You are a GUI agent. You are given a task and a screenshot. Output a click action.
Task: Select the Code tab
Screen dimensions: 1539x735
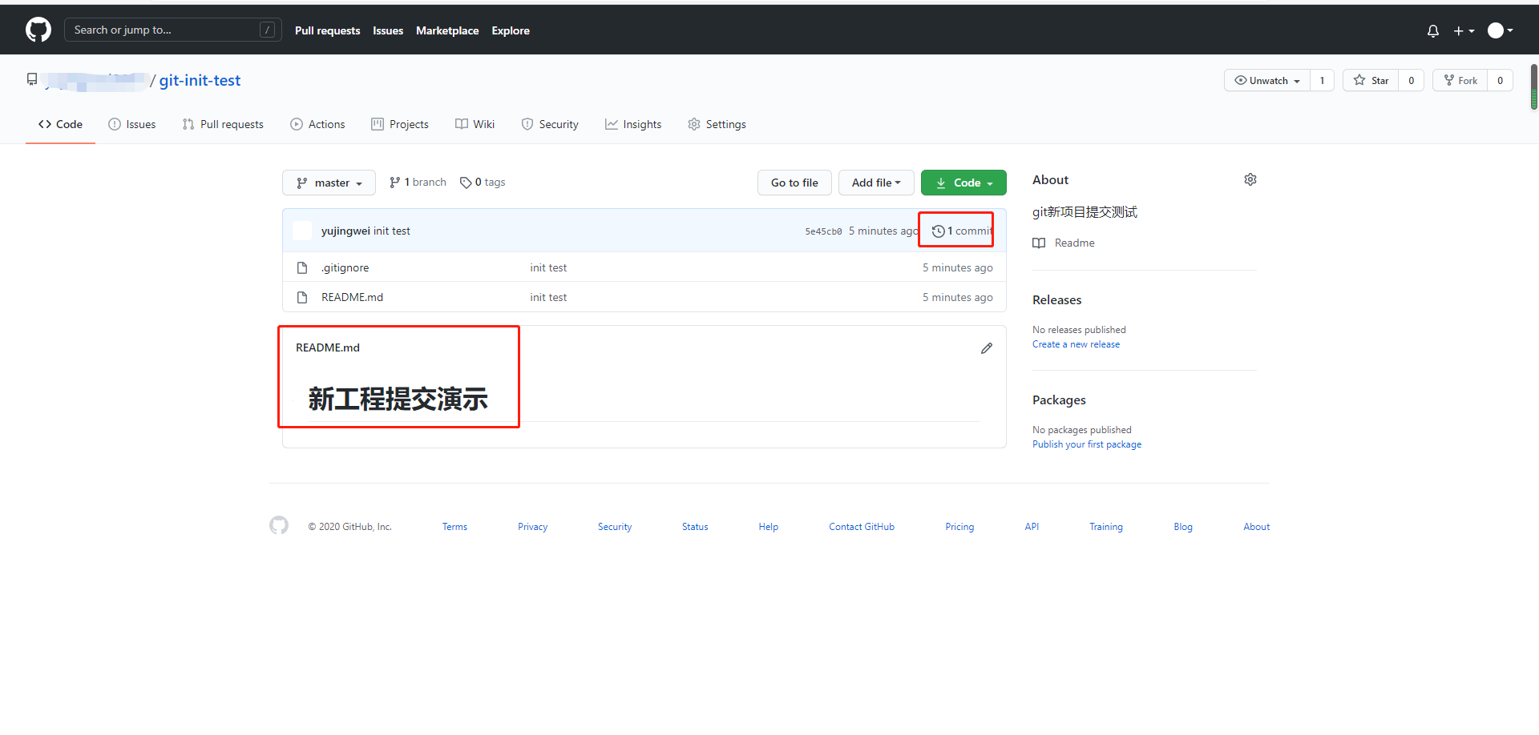tap(60, 124)
